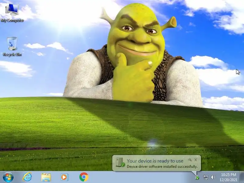Click the volume speaker tray icon
Image resolution: width=244 pixels, height=183 pixels.
pos(213,177)
